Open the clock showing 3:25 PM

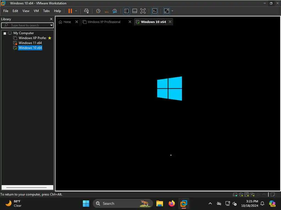coord(250,203)
